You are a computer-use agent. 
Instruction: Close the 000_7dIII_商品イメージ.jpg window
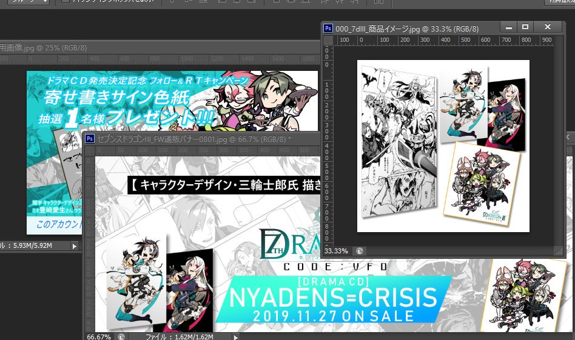click(x=548, y=27)
